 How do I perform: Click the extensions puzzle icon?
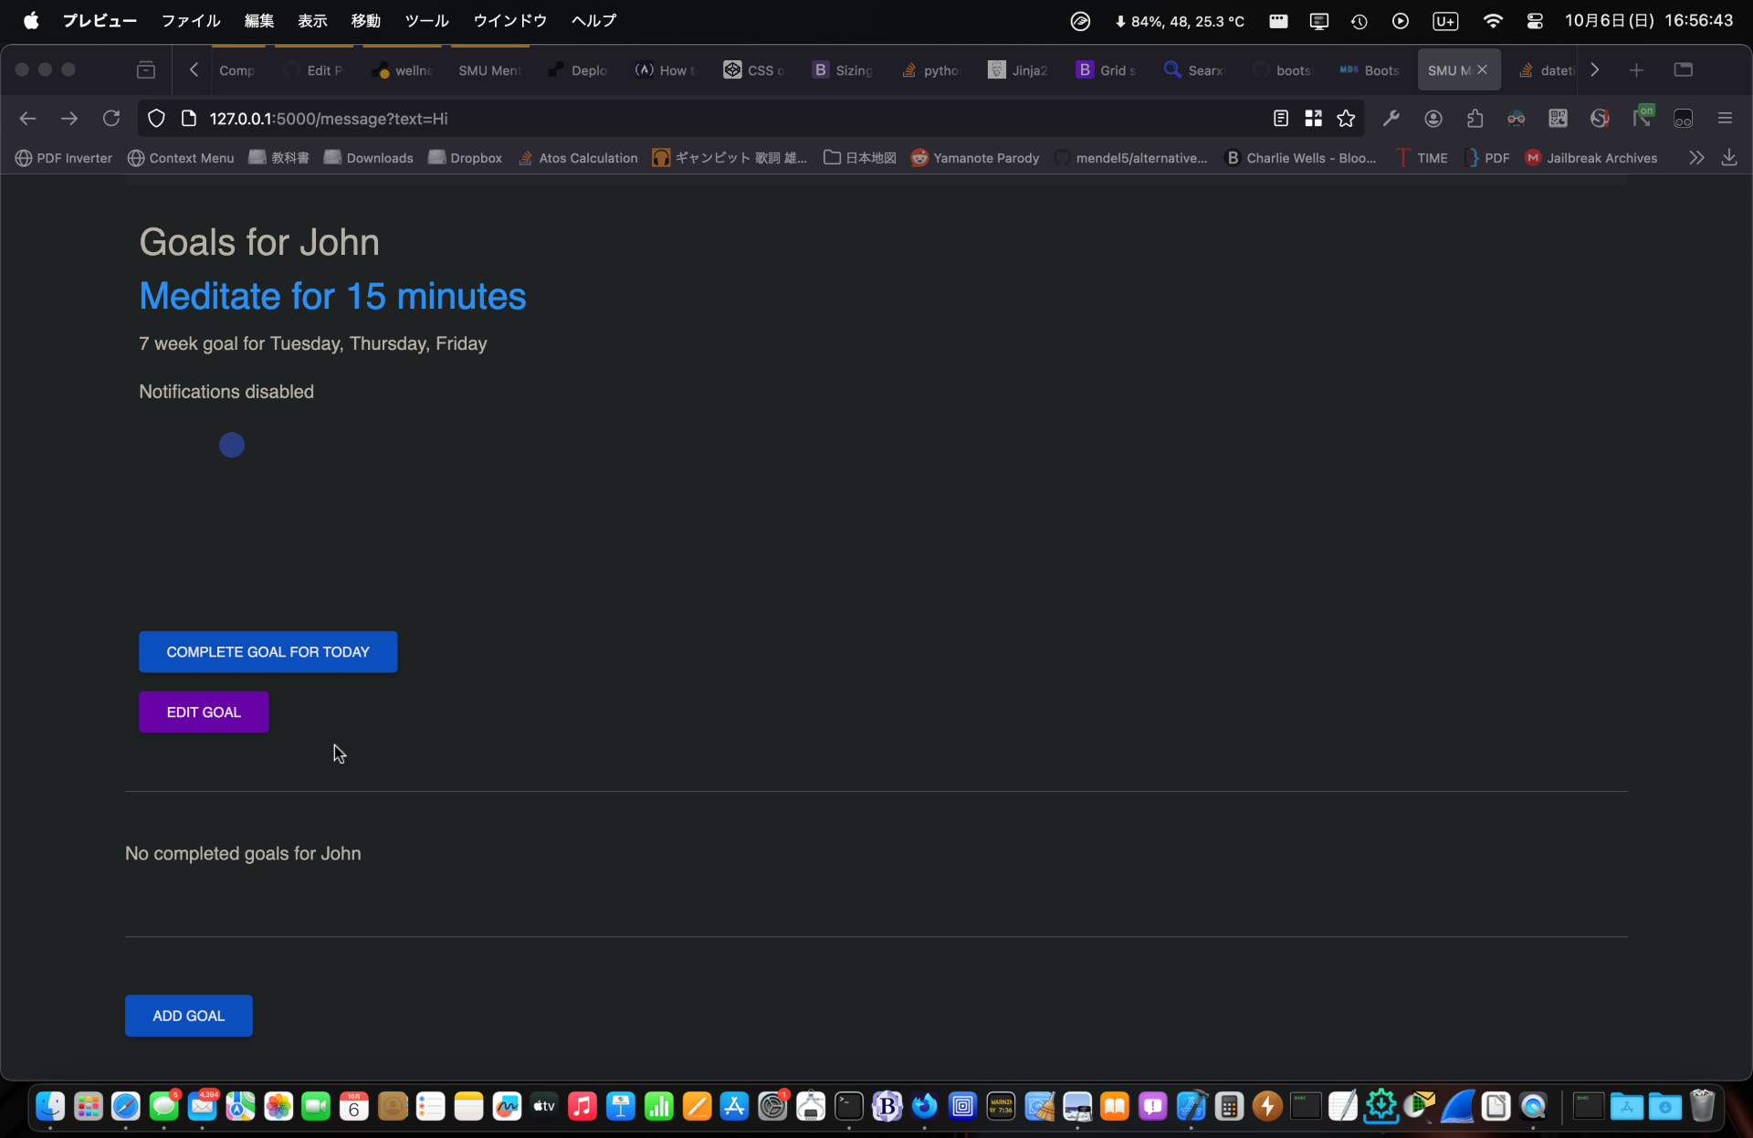click(x=1475, y=119)
